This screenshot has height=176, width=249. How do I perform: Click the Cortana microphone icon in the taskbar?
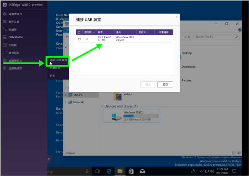click(x=87, y=171)
